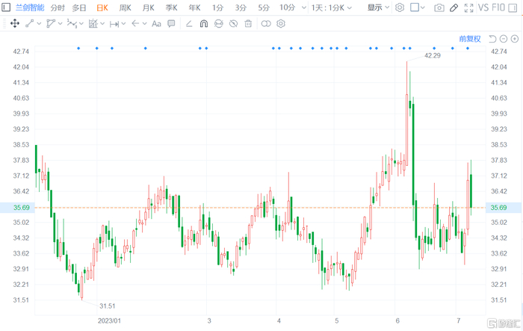The image size is (523, 331).
Task: Take a chart snapshot with camera icon
Action: coord(439,7)
